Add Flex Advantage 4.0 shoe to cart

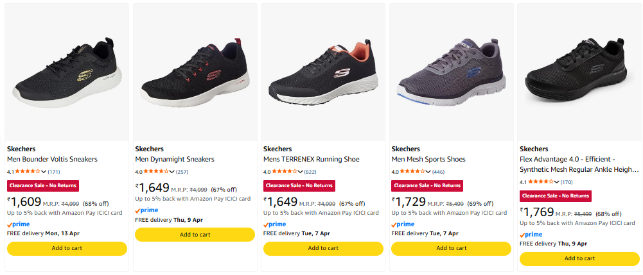pos(579,258)
